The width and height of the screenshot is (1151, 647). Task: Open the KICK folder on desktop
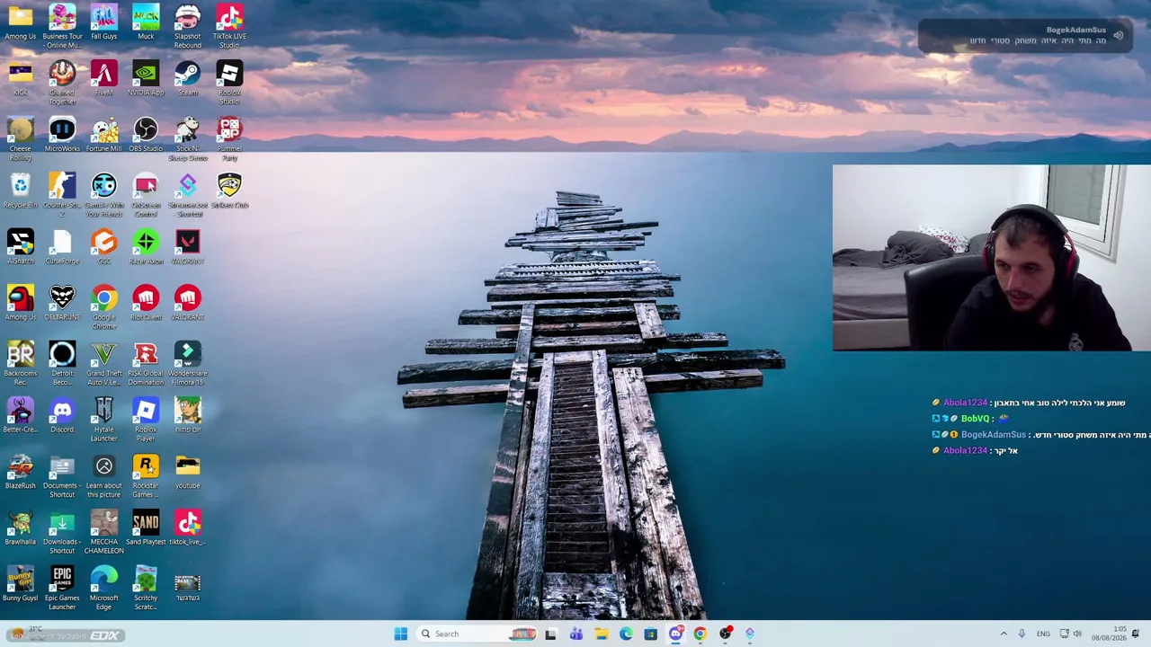coord(20,79)
